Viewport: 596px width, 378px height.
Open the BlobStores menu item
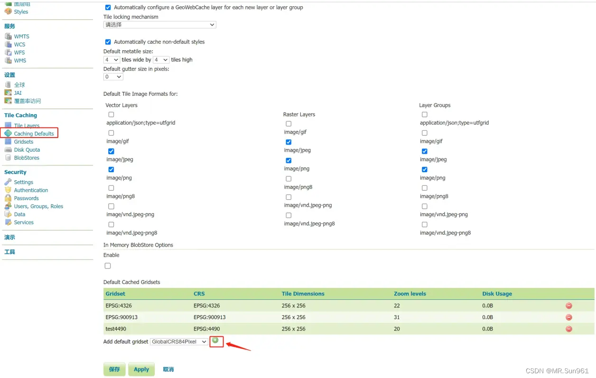coord(27,158)
